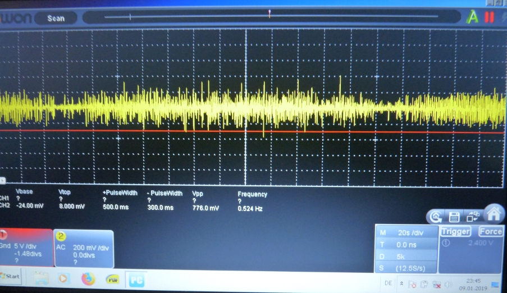Expand hidden tray icons chevron
The image size is (507, 293).
[401, 283]
